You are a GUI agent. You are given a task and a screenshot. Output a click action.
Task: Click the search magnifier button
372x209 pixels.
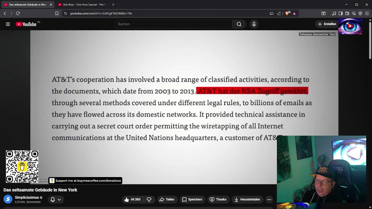pyautogui.click(x=239, y=24)
